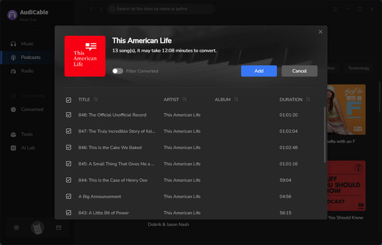Viewport: 382px width, 245px height.
Task: Close the This American Life dialog
Action: coord(320,31)
